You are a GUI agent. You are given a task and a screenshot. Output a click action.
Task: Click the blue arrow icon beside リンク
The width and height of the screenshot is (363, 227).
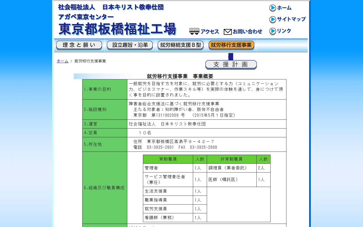[273, 31]
